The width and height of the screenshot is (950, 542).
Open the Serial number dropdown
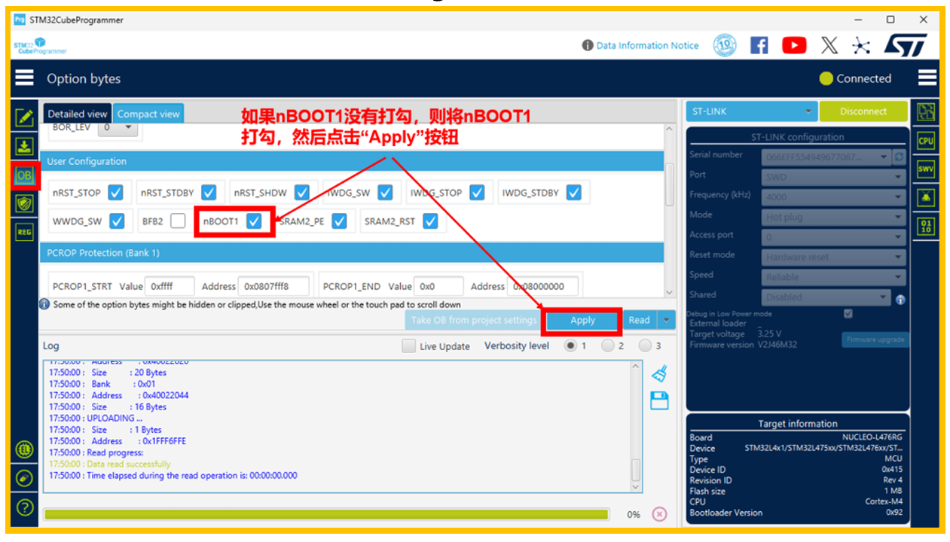[826, 157]
